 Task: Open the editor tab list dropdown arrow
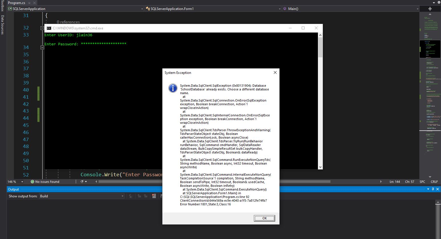pos(434,3)
